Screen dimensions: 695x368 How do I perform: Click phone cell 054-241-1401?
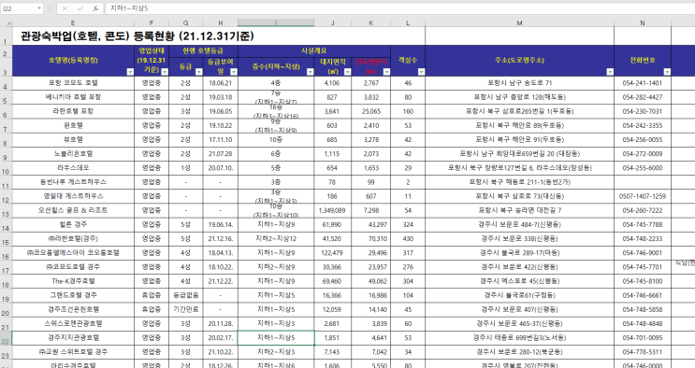click(643, 83)
